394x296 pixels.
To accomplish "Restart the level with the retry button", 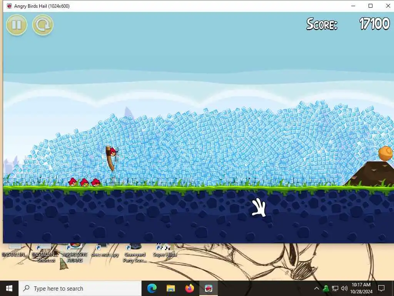I will [43, 25].
